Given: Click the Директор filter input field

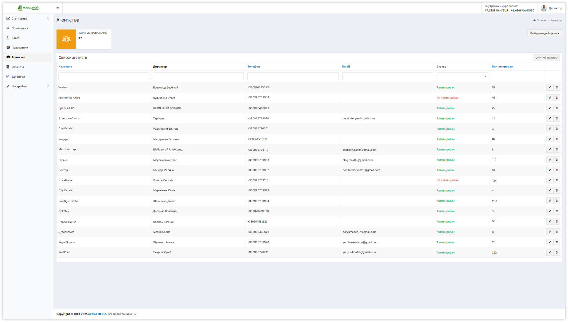Looking at the screenshot, I should point(198,76).
